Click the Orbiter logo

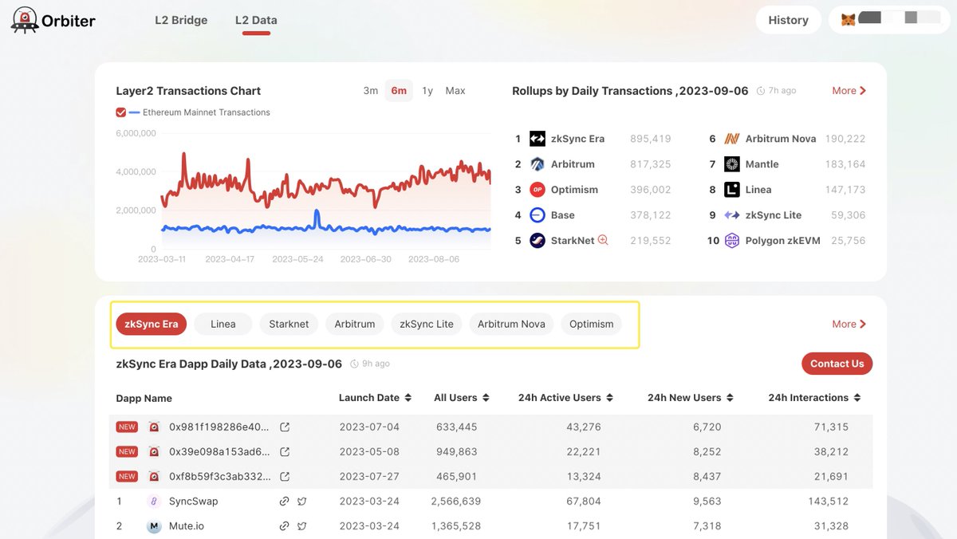(x=53, y=20)
